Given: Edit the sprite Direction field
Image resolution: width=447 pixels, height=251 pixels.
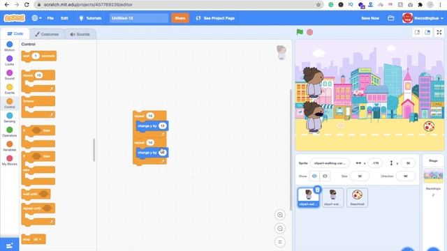Looking at the screenshot, I should 405,176.
